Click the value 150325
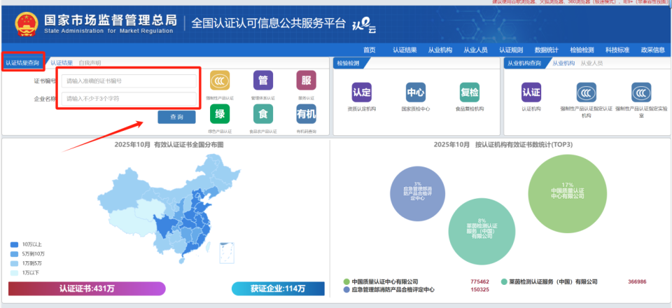The image size is (672, 308). 479,290
